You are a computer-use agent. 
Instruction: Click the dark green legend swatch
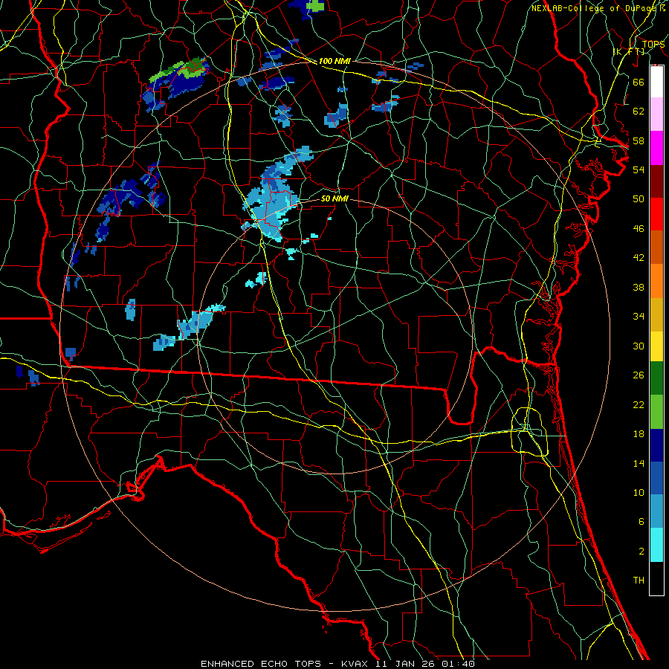tap(656, 378)
